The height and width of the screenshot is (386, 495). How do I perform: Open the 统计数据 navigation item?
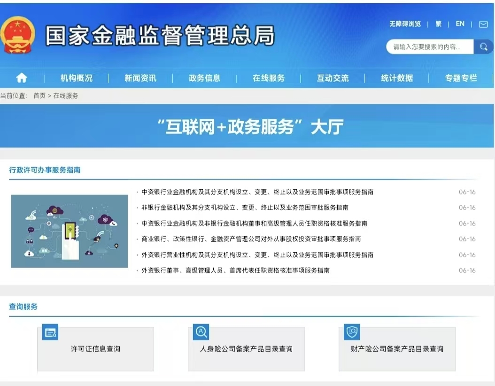tap(397, 78)
